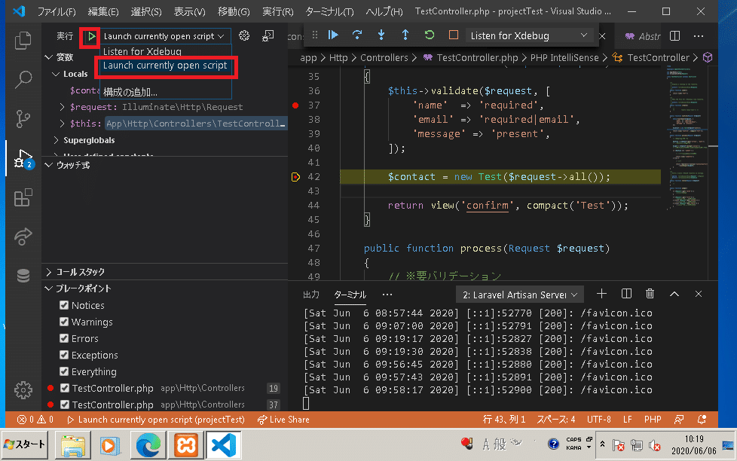Open the Explorer view in activity bar
This screenshot has width=737, height=461.
[x=23, y=41]
